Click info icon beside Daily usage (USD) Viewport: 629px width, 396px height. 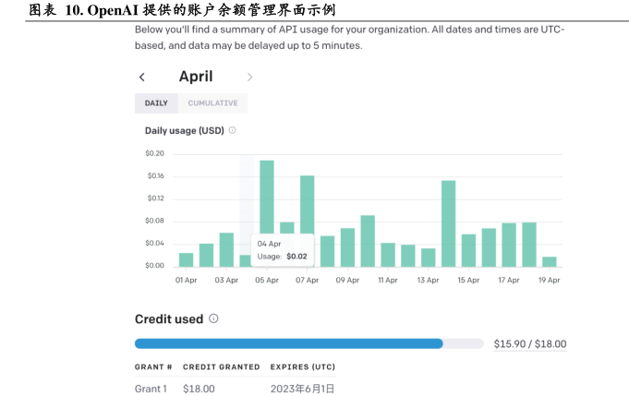232,130
